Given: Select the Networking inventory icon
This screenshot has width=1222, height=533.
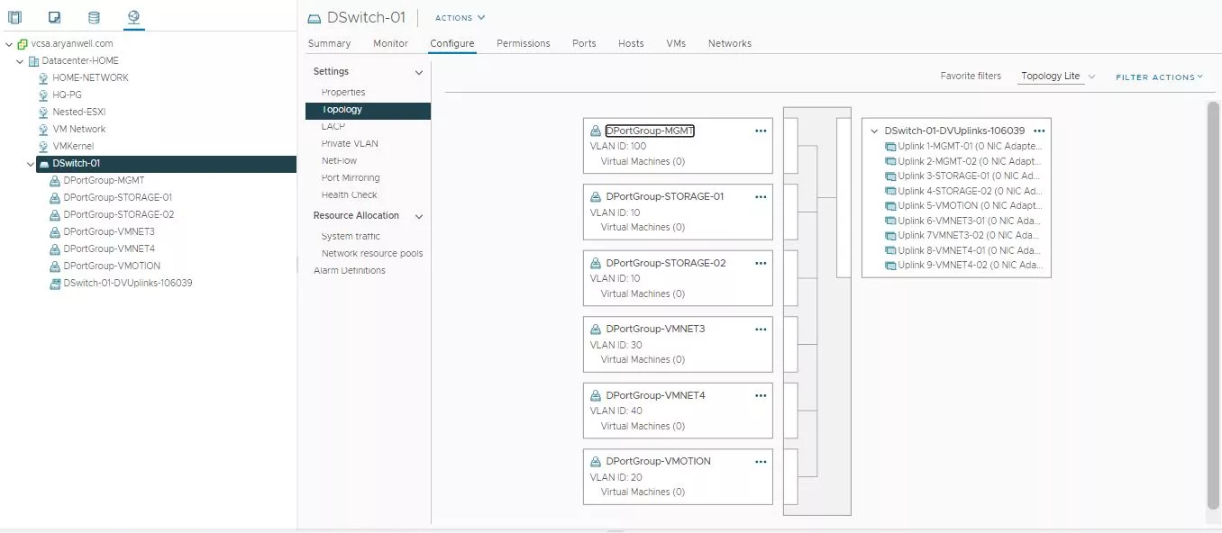Looking at the screenshot, I should pos(133,17).
